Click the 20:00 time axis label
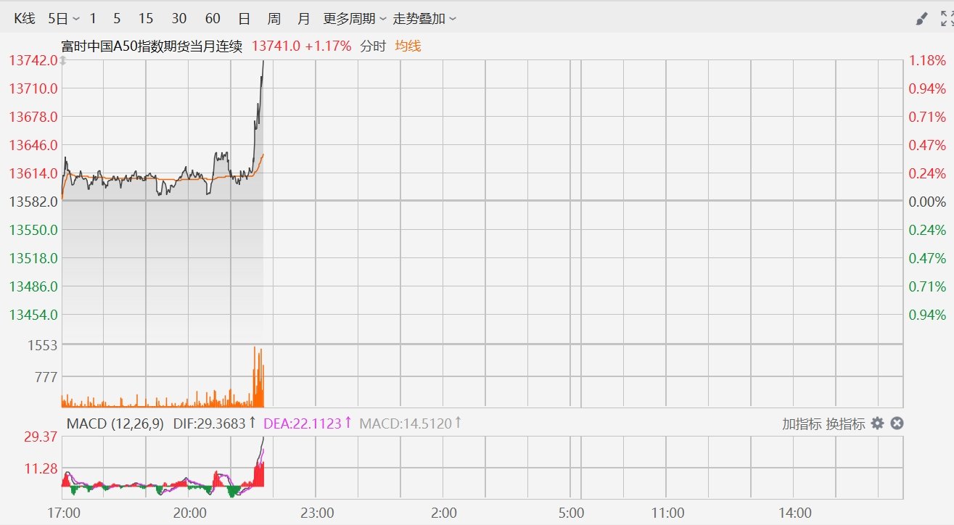This screenshot has width=954, height=525. [x=190, y=513]
